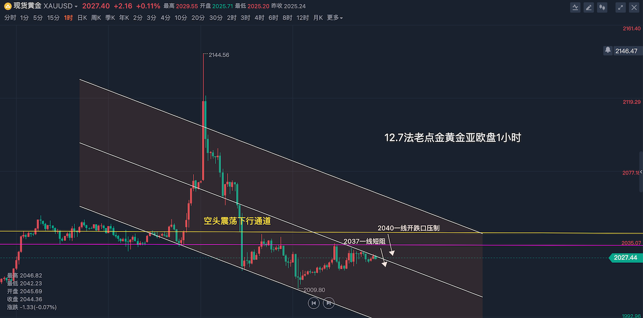This screenshot has height=318, width=643.
Task: Switch to the 4时 timeframe
Action: coord(259,18)
